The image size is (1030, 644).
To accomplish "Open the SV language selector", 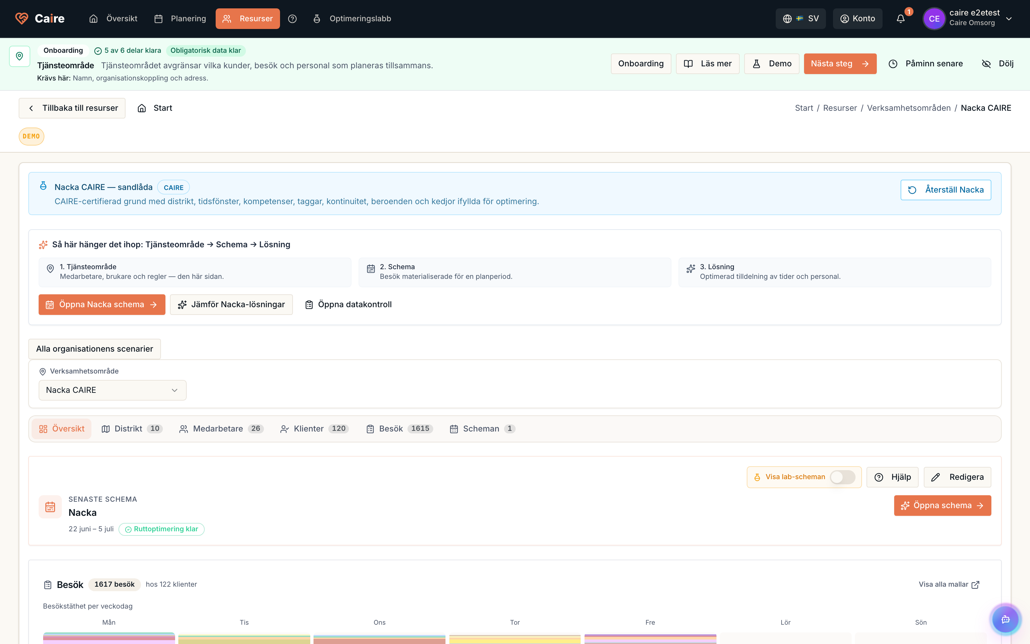I will click(801, 19).
